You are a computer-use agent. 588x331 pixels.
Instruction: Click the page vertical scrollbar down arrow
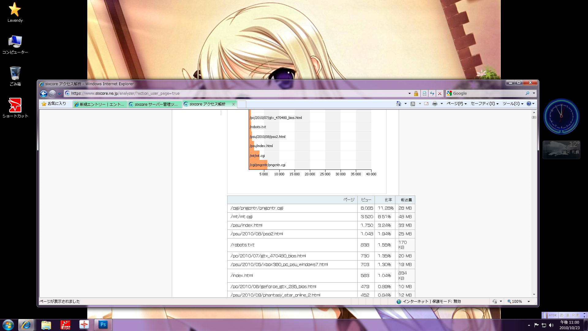(534, 295)
